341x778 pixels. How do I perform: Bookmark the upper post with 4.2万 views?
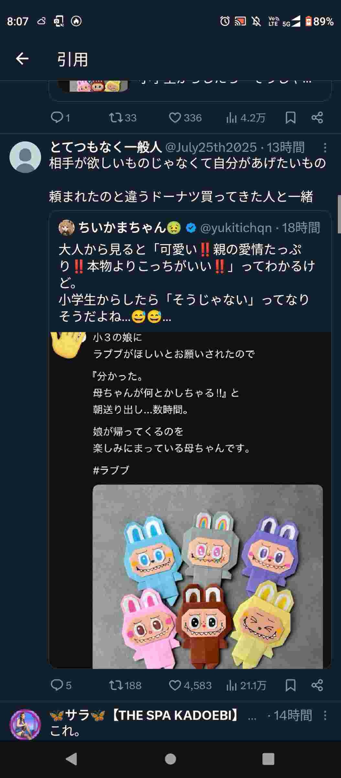[290, 117]
